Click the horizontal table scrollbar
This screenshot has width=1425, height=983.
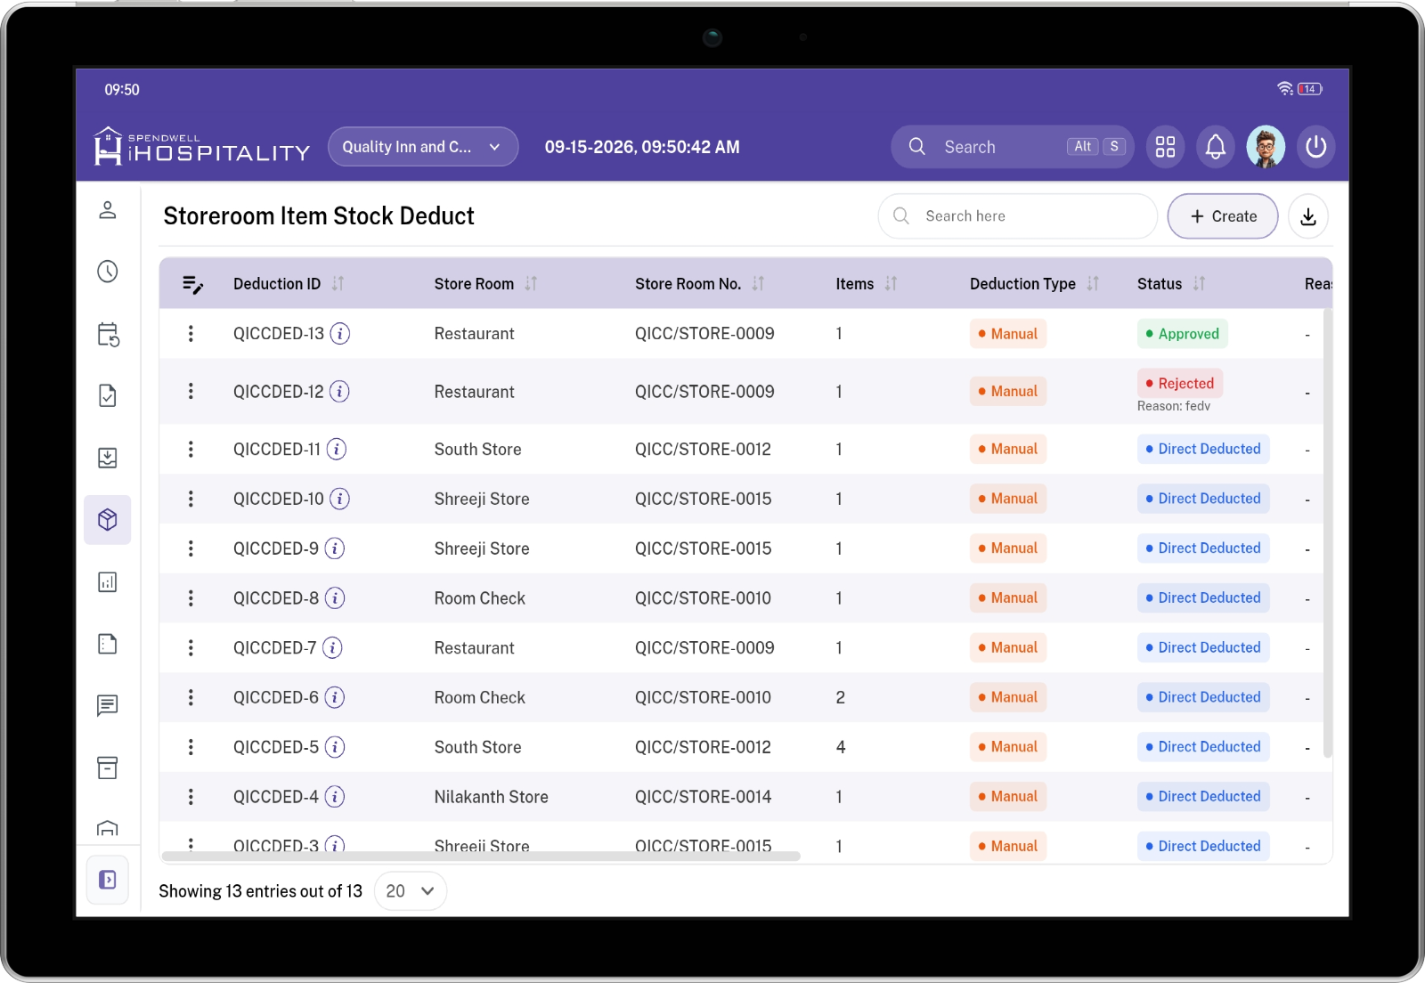(481, 857)
